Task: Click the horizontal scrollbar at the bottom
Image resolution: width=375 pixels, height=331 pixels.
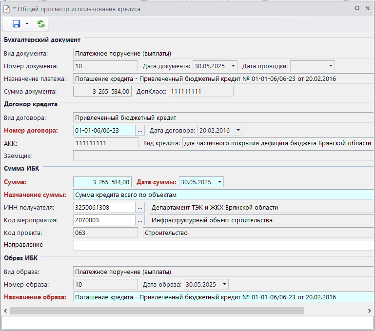Action: coord(156,311)
